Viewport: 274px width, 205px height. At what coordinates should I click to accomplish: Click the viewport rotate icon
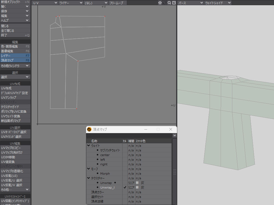pyautogui.click(x=165, y=3)
